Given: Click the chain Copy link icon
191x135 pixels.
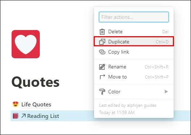Looking at the screenshot, I should 102,52.
